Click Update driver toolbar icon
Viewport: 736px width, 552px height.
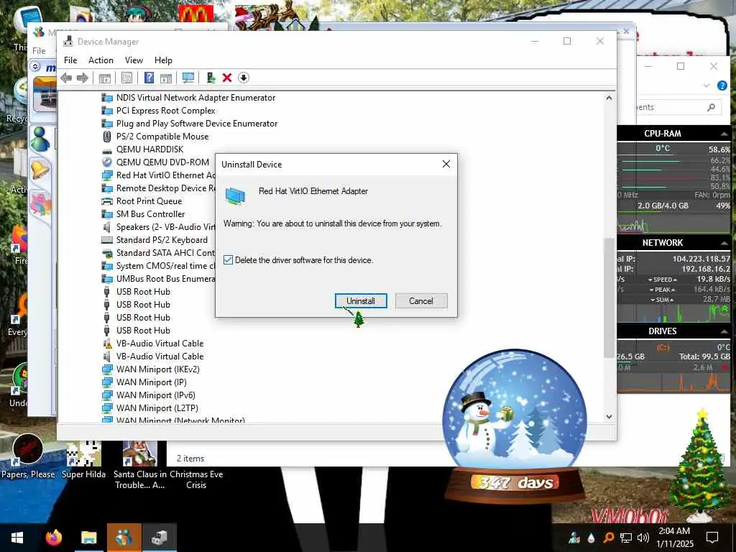[211, 78]
